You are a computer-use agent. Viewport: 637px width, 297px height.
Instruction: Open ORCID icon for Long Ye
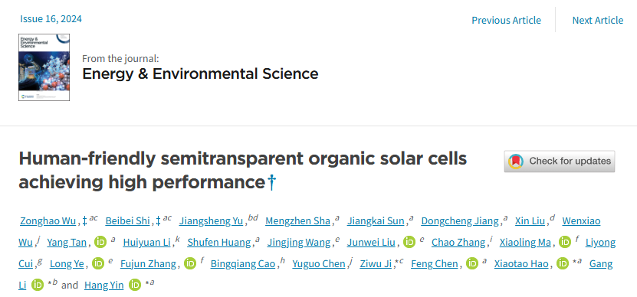coord(98,264)
